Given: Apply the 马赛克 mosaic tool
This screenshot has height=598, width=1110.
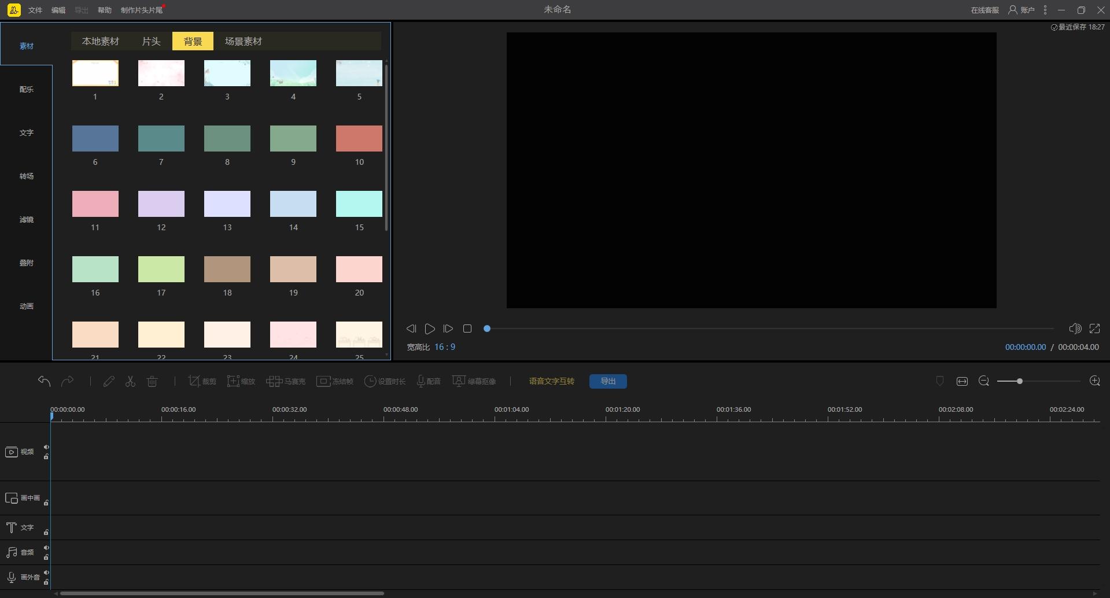Looking at the screenshot, I should tap(286, 381).
